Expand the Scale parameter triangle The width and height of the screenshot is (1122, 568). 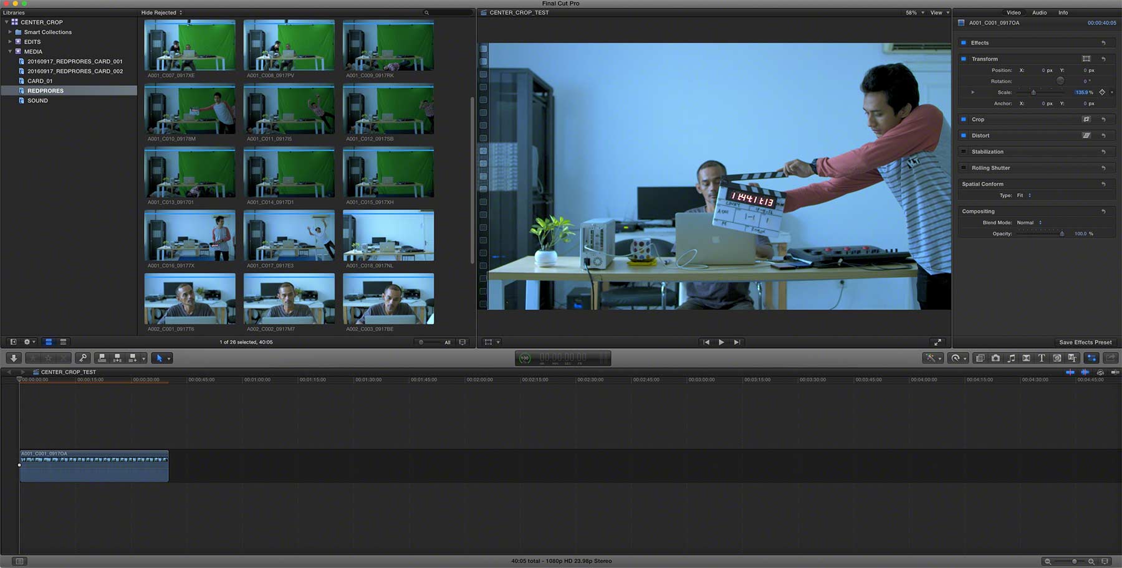point(972,92)
